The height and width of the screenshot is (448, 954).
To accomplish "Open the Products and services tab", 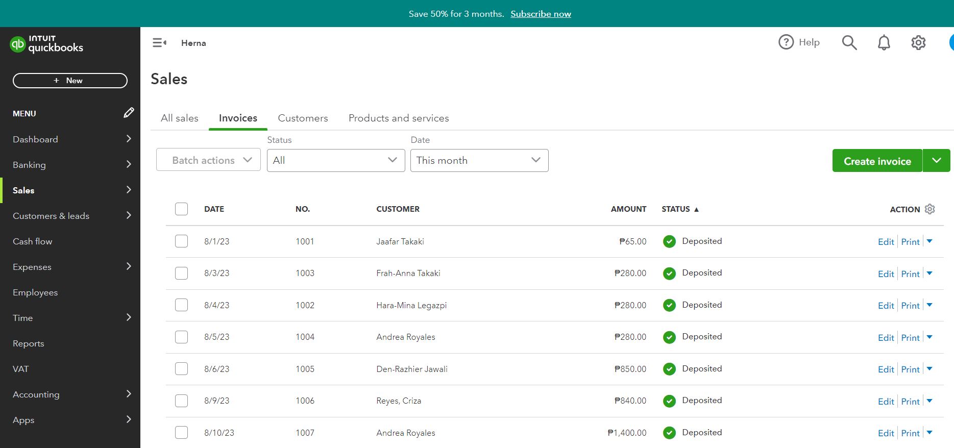I will click(399, 118).
